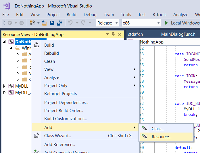Click the Navigate Forward toolbar icon
The height and width of the screenshot is (153, 200).
click(x=22, y=23)
